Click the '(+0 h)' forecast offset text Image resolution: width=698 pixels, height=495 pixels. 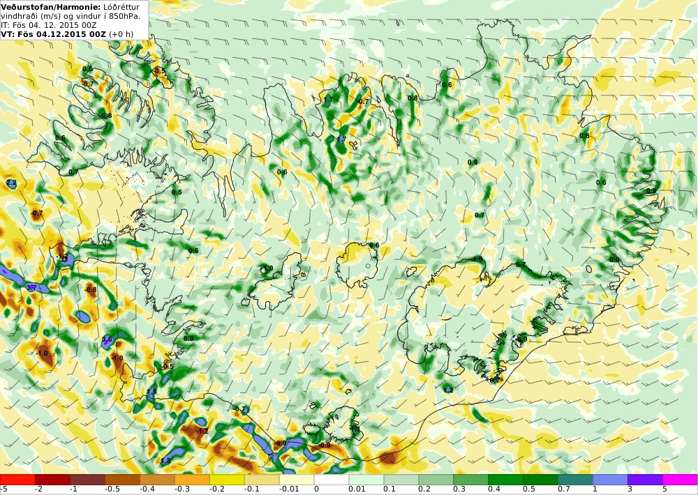[x=121, y=33]
